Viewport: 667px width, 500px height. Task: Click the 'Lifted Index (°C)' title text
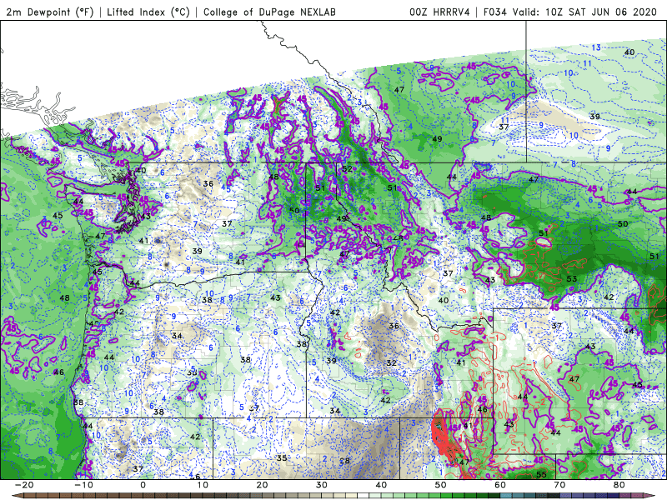point(148,12)
